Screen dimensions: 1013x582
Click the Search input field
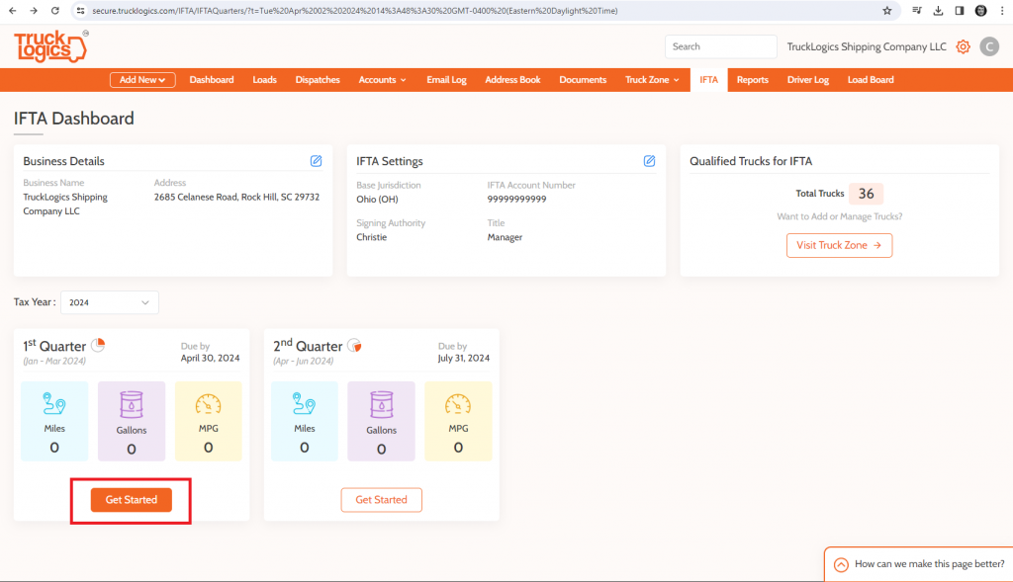tap(720, 46)
